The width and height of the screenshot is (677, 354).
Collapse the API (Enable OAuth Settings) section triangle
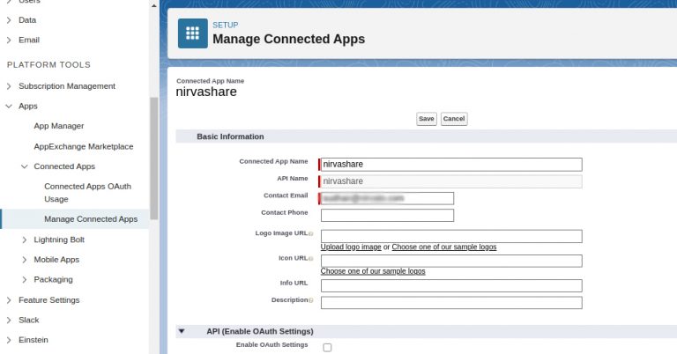[x=182, y=331]
